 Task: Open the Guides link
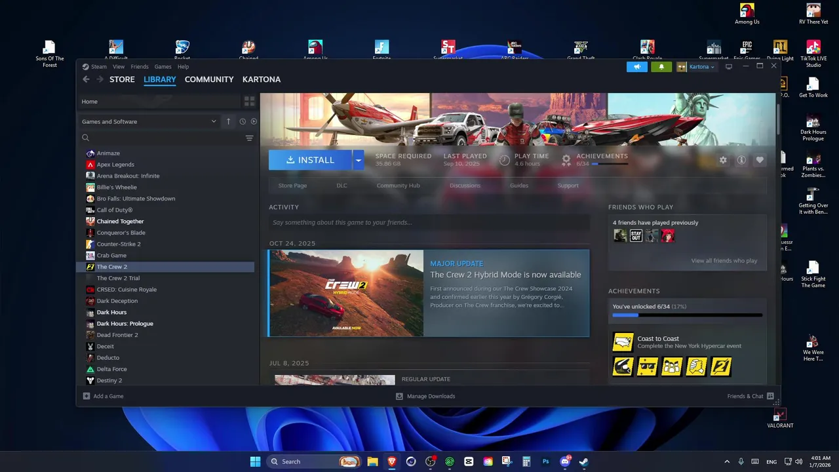[x=519, y=186]
